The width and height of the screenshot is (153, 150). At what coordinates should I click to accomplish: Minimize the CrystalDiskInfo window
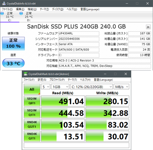coord(127,3)
